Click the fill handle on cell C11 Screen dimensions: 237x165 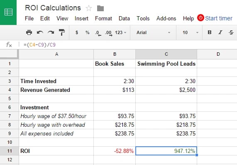197,155
